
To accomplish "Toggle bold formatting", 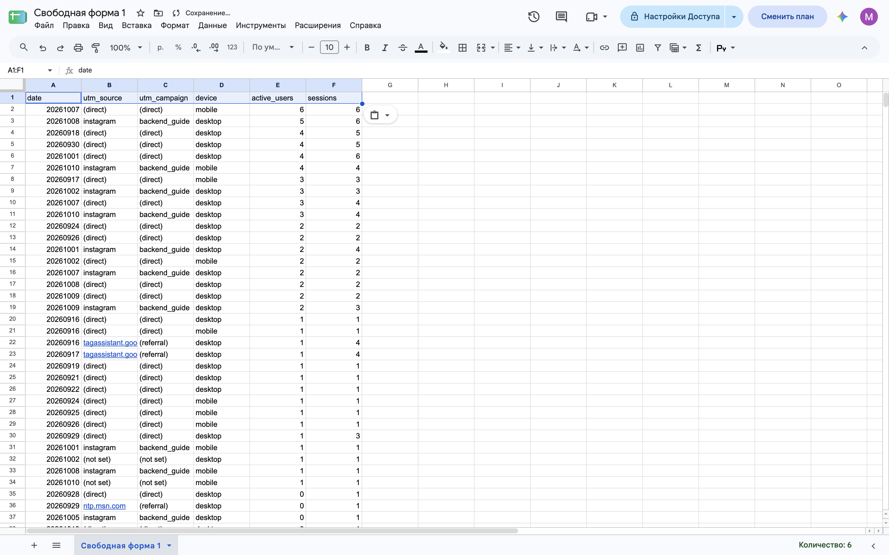I will pos(367,47).
